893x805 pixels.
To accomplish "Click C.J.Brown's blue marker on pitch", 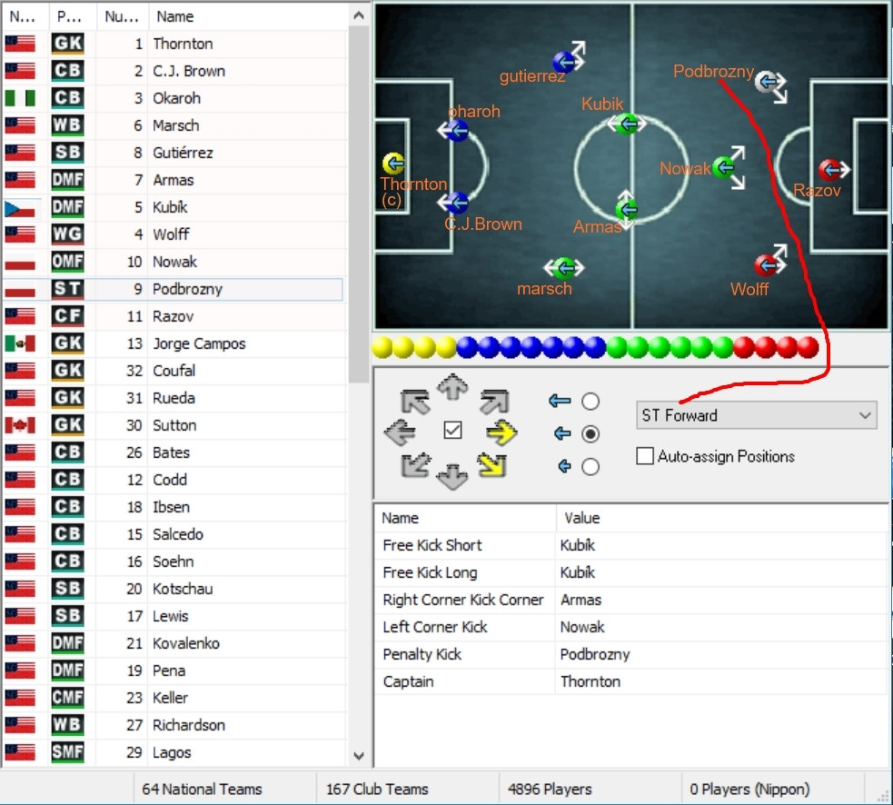I will [457, 203].
